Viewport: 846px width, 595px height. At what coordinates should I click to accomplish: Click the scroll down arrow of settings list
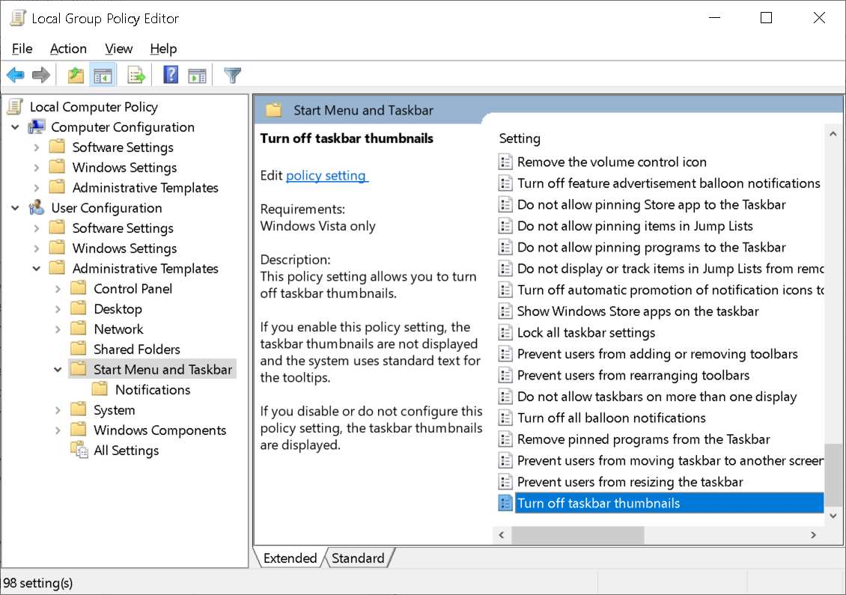point(833,516)
